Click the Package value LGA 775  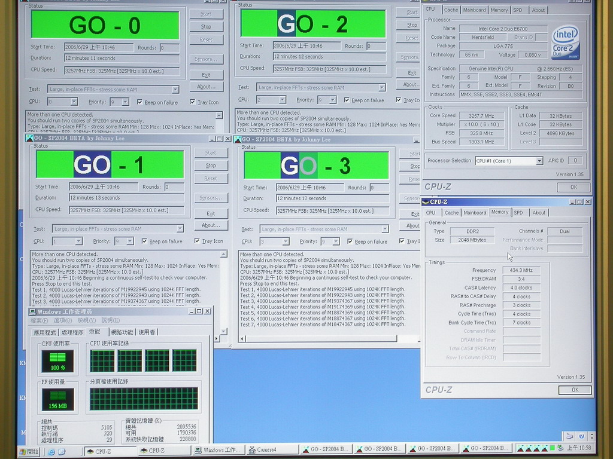(503, 46)
